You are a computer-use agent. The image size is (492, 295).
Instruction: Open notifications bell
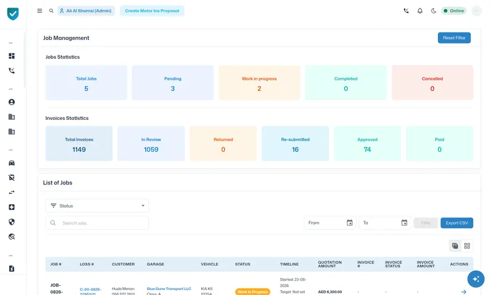(x=420, y=10)
